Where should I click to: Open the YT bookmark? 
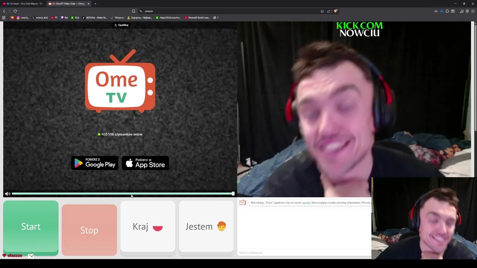pos(54,17)
